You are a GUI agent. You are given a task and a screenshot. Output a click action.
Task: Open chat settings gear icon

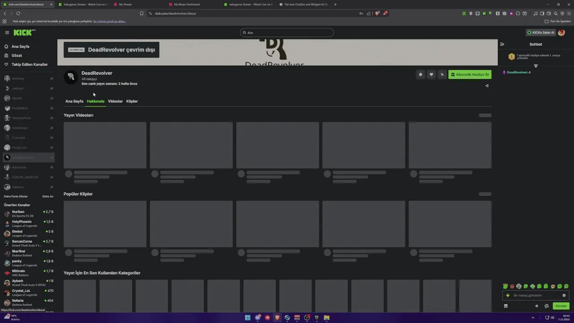tap(537, 306)
